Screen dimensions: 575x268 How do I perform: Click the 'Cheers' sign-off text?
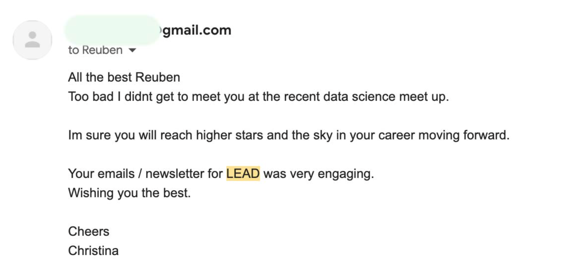click(89, 231)
